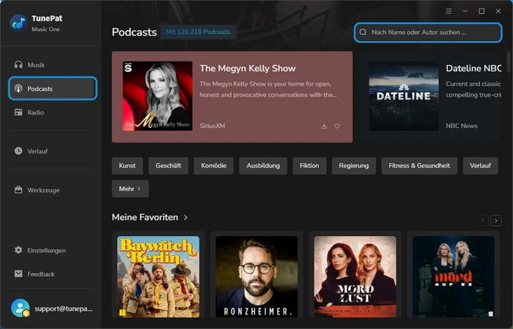Click the heart icon on Megyn Kelly Show card
Viewport: 513px width, 329px height.
point(337,126)
